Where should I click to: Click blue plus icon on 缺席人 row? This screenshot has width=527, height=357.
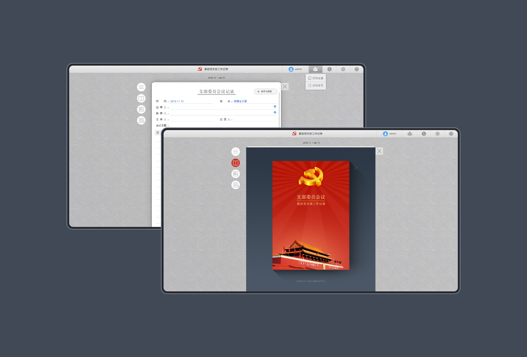pyautogui.click(x=275, y=112)
